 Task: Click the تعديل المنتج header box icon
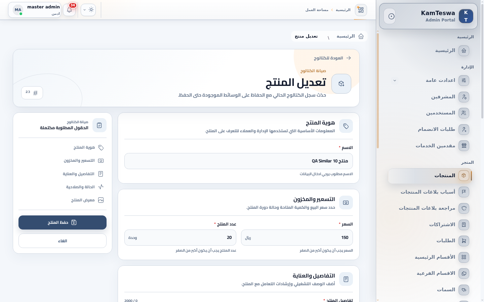coord(341,84)
